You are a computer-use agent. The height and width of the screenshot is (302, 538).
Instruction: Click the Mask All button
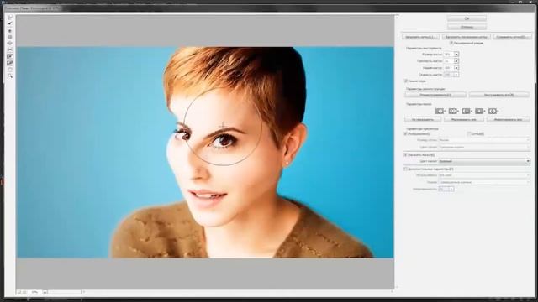pos(464,119)
